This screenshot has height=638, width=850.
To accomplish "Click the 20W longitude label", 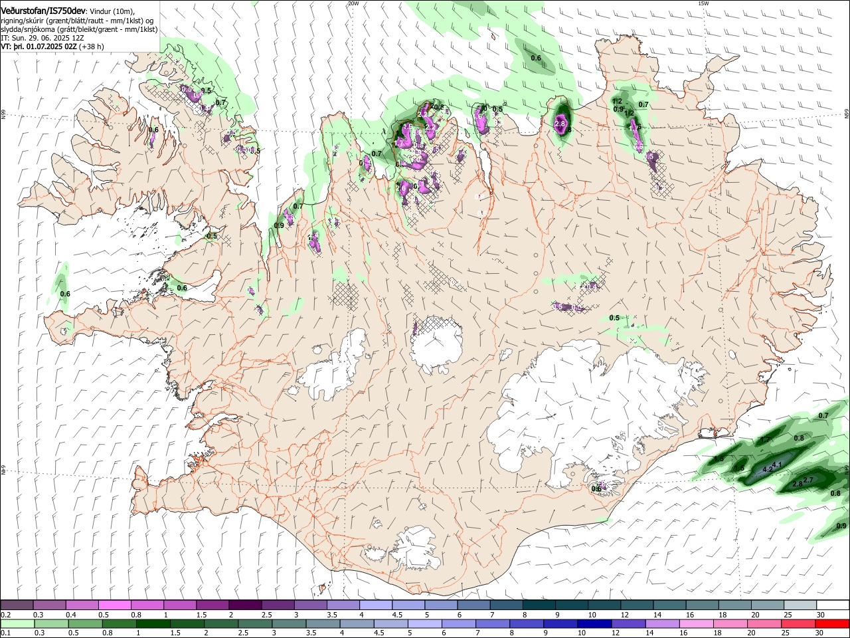I will (x=353, y=3).
